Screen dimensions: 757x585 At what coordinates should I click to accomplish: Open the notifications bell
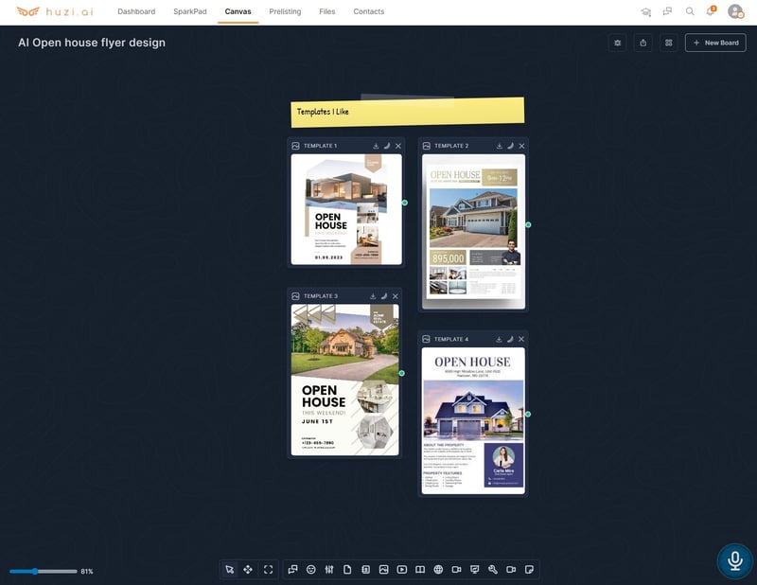(711, 11)
